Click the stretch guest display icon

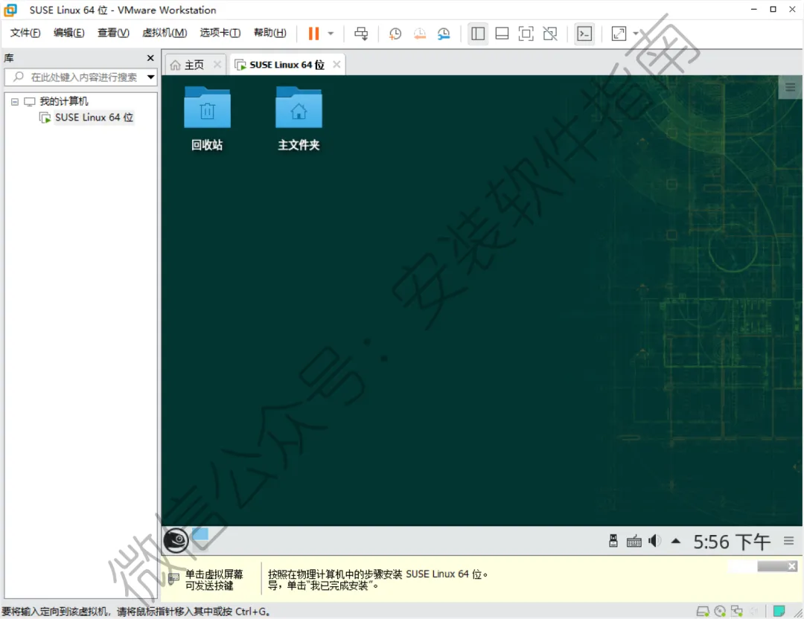pyautogui.click(x=619, y=33)
